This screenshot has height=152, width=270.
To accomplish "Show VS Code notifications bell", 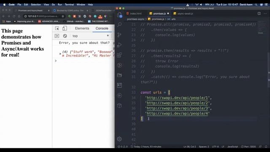I will (x=266, y=147).
